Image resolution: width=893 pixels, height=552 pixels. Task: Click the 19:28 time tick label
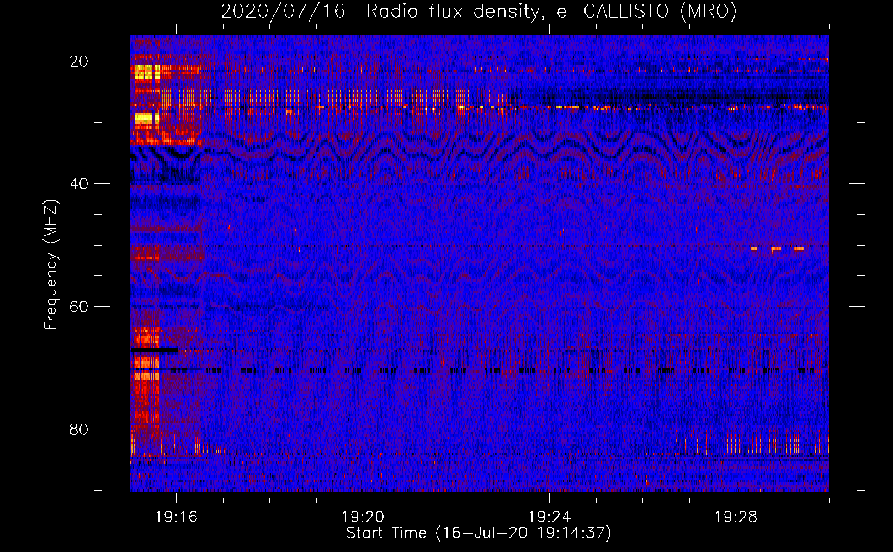point(736,517)
